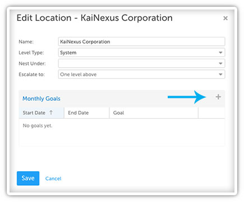Cancel editing the location
This screenshot has width=244, height=202.
(53, 178)
